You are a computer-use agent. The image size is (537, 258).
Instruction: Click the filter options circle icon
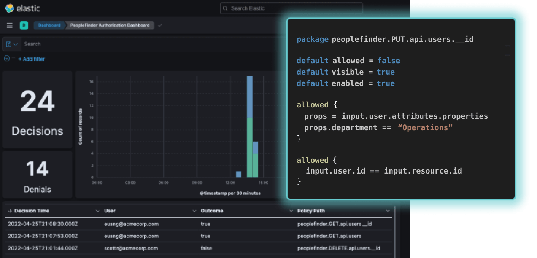[6, 59]
